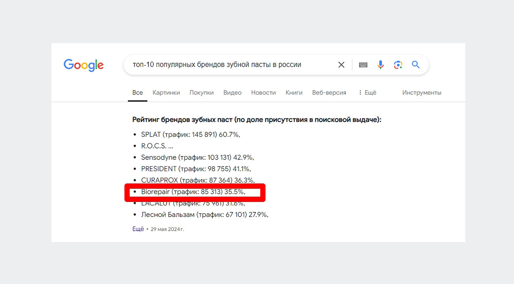Open the on-screen keyboard icon
The width and height of the screenshot is (514, 284).
(x=363, y=65)
